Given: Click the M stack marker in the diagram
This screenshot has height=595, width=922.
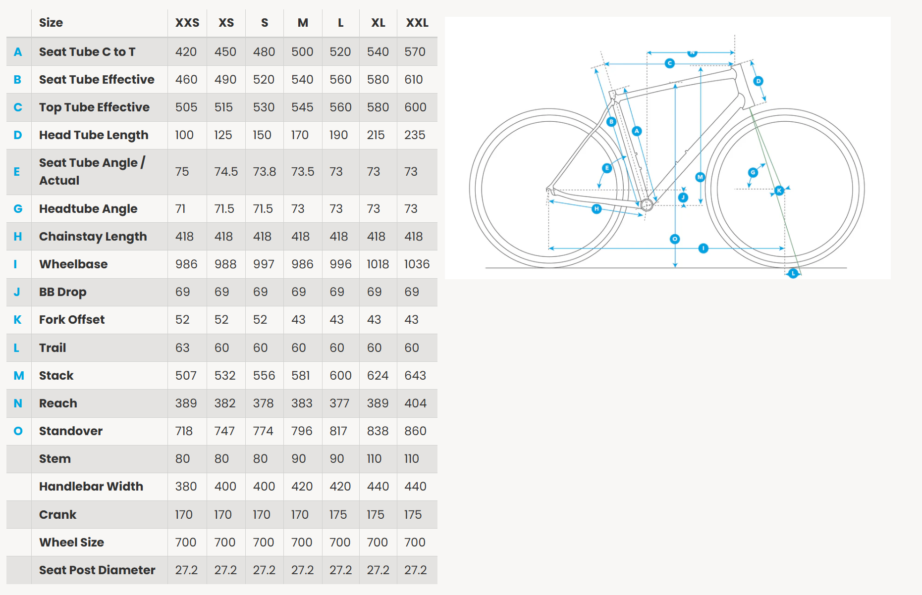Looking at the screenshot, I should coord(700,177).
